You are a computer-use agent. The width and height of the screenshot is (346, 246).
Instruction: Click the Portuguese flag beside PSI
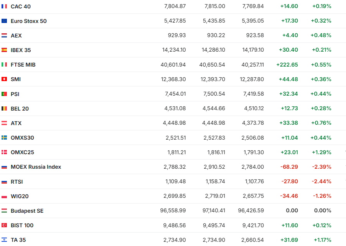[4, 94]
